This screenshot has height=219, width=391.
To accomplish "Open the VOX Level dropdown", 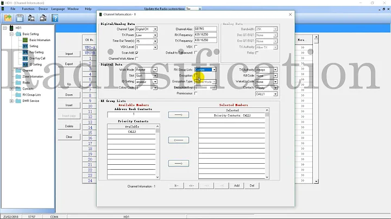I will 155,47.
